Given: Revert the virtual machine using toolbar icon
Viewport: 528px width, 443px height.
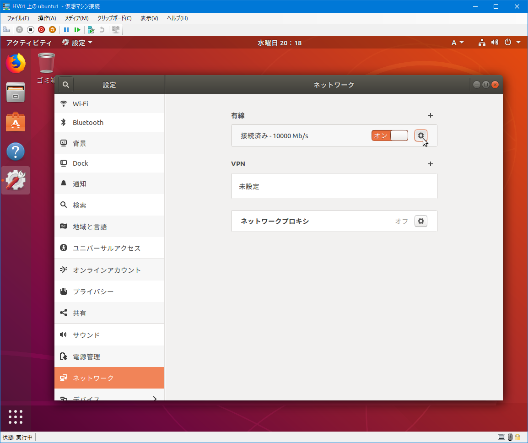Looking at the screenshot, I should coord(102,29).
